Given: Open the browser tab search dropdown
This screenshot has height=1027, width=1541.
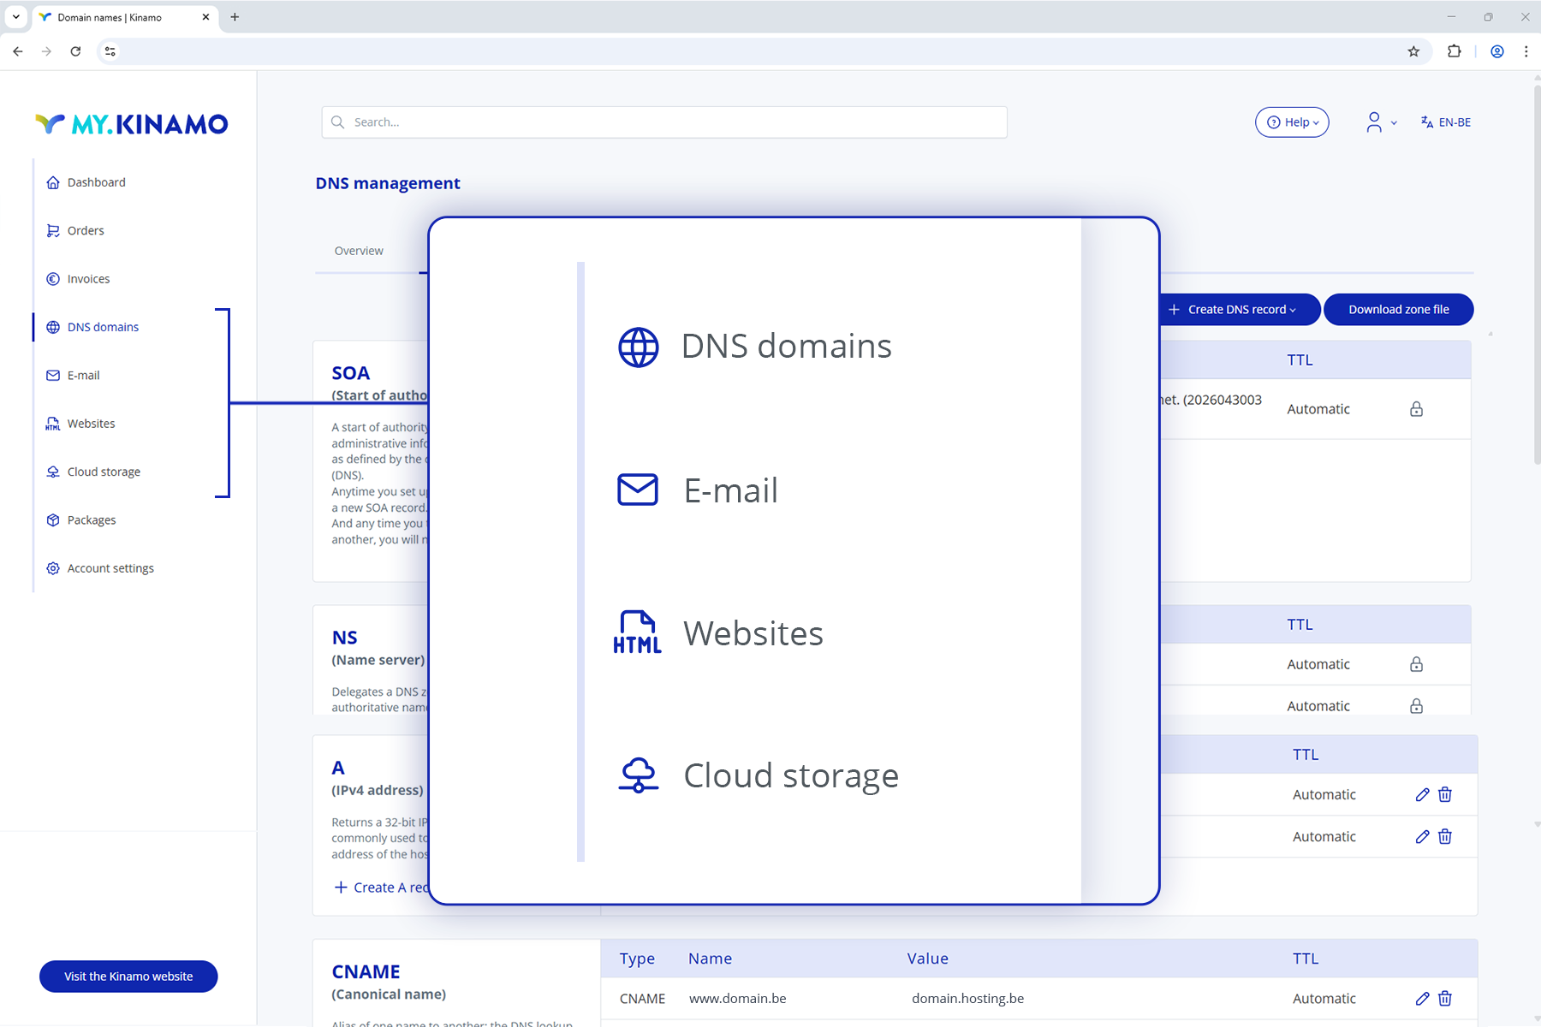Looking at the screenshot, I should (x=16, y=17).
